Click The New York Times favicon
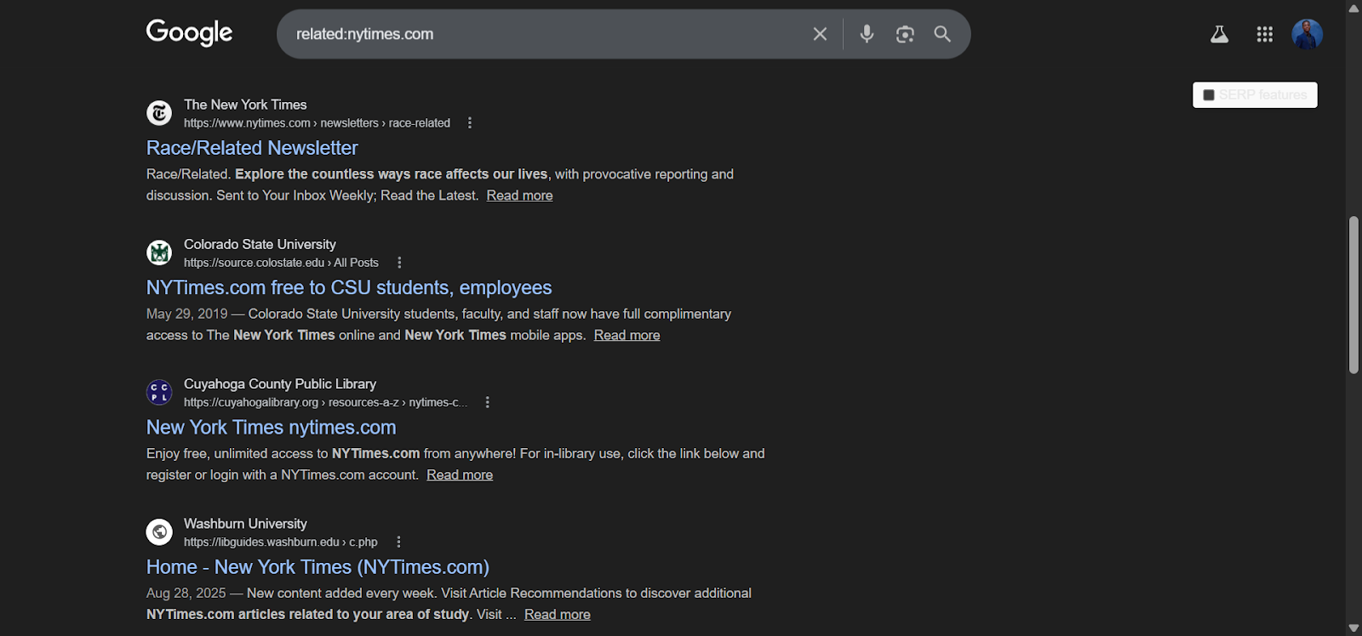The height and width of the screenshot is (636, 1362). [x=159, y=113]
